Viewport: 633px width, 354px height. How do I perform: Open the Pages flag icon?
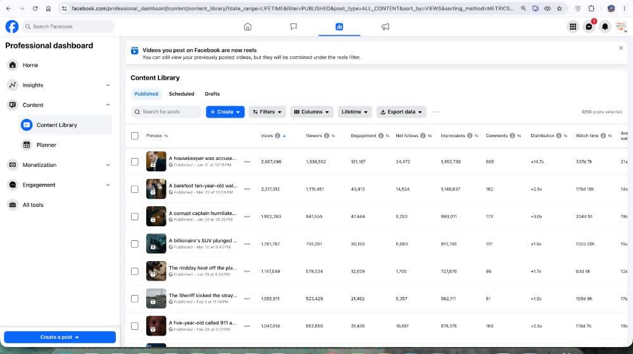294,27
